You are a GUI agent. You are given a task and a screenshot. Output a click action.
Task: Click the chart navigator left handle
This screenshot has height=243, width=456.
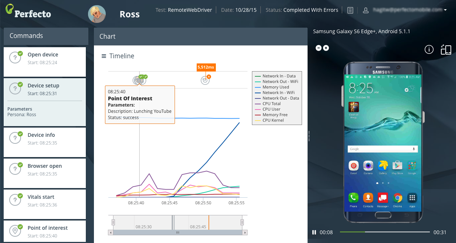pos(113,222)
